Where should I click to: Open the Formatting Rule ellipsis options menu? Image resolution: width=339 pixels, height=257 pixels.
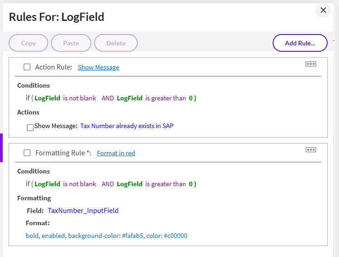coord(311,150)
